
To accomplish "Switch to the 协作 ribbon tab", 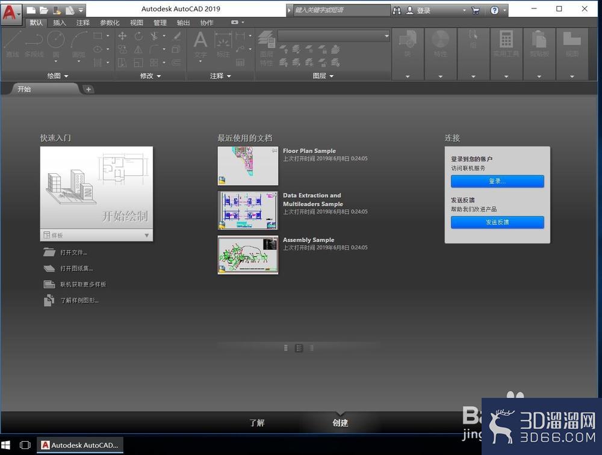I will coord(207,23).
